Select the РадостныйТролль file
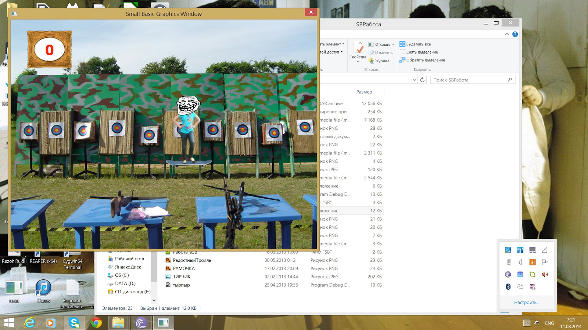588x330 pixels. [192, 260]
